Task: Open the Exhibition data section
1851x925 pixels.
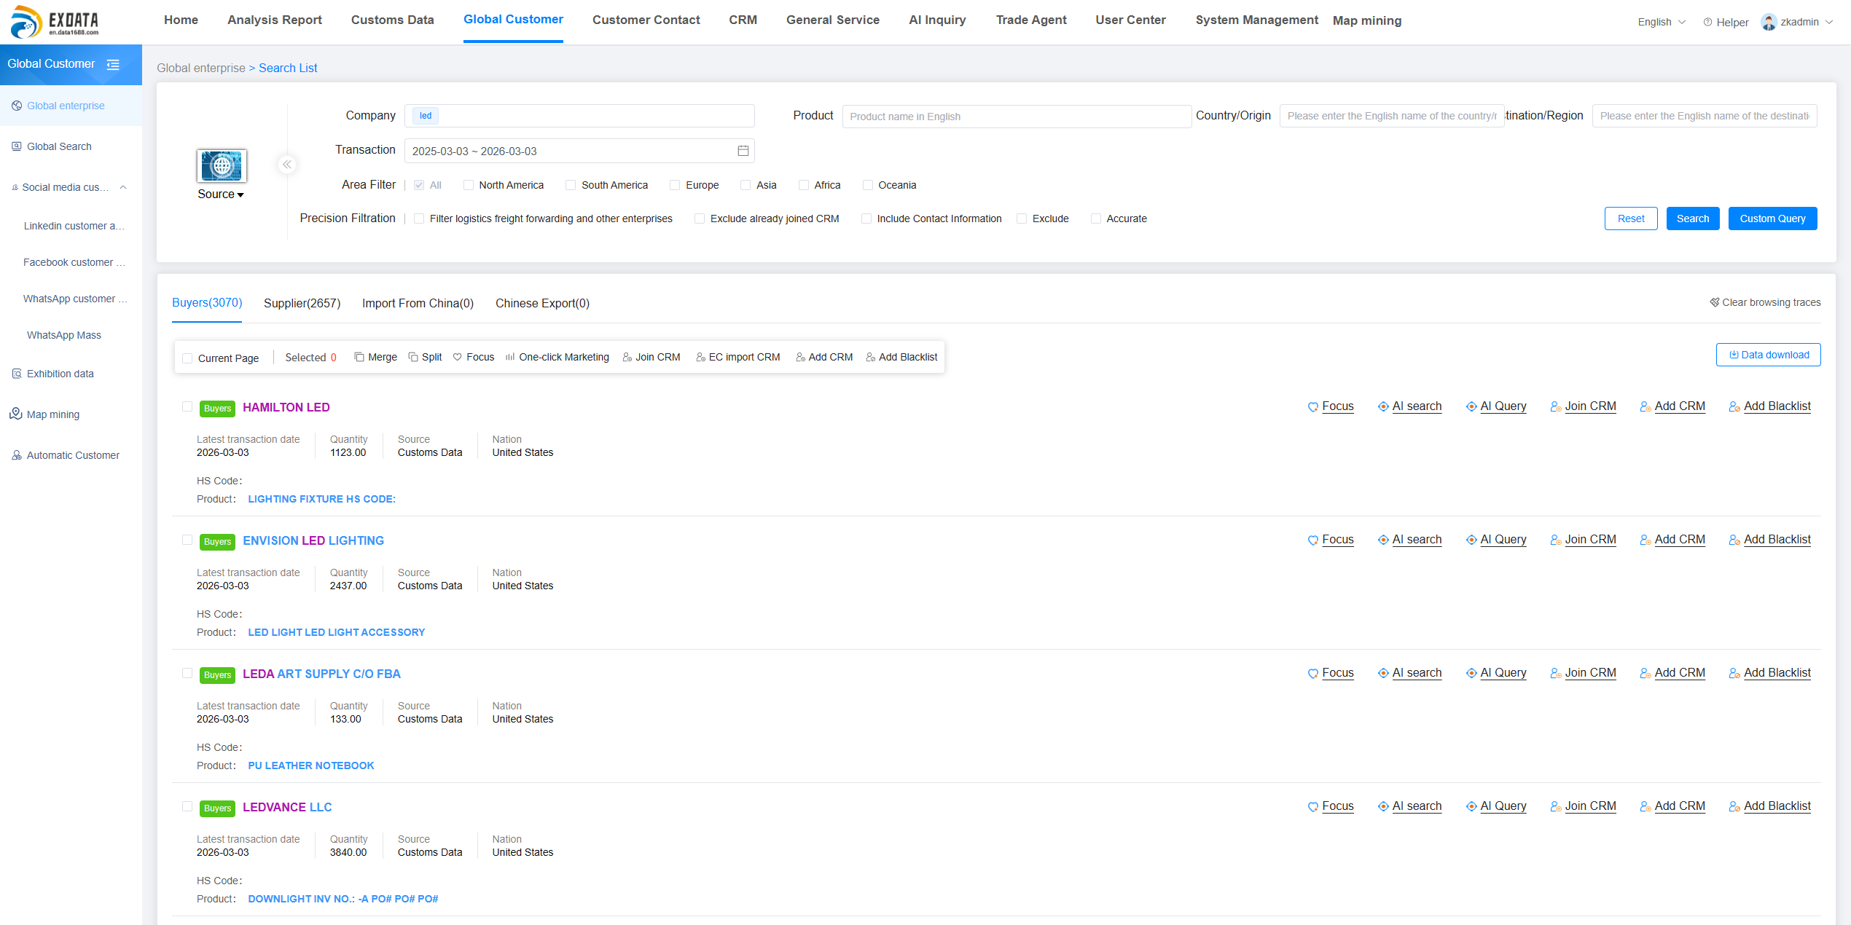Action: [x=60, y=374]
